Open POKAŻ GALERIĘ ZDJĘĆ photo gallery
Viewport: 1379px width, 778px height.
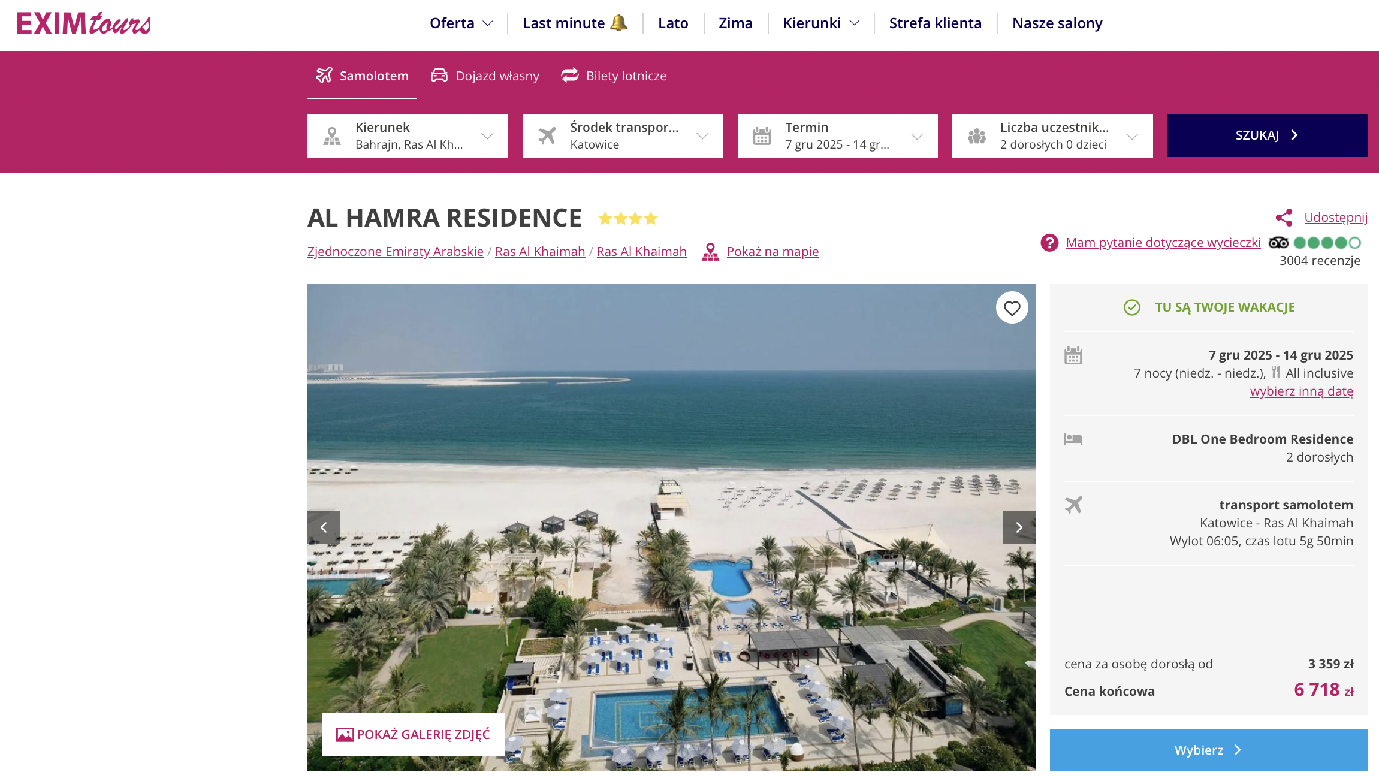413,734
